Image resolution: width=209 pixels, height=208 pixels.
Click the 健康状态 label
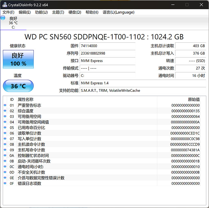click(18, 46)
